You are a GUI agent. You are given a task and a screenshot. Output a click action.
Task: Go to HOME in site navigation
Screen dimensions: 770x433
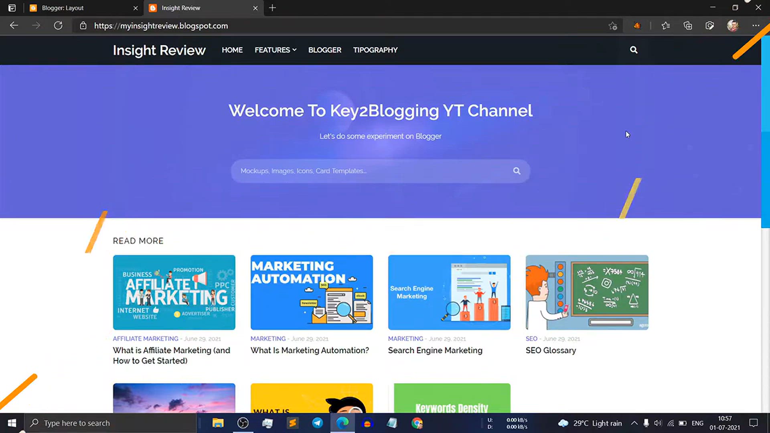tap(232, 50)
